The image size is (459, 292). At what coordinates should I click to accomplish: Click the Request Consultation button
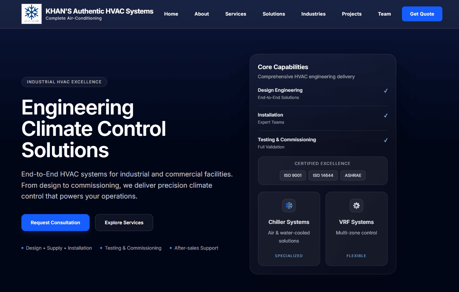55,223
